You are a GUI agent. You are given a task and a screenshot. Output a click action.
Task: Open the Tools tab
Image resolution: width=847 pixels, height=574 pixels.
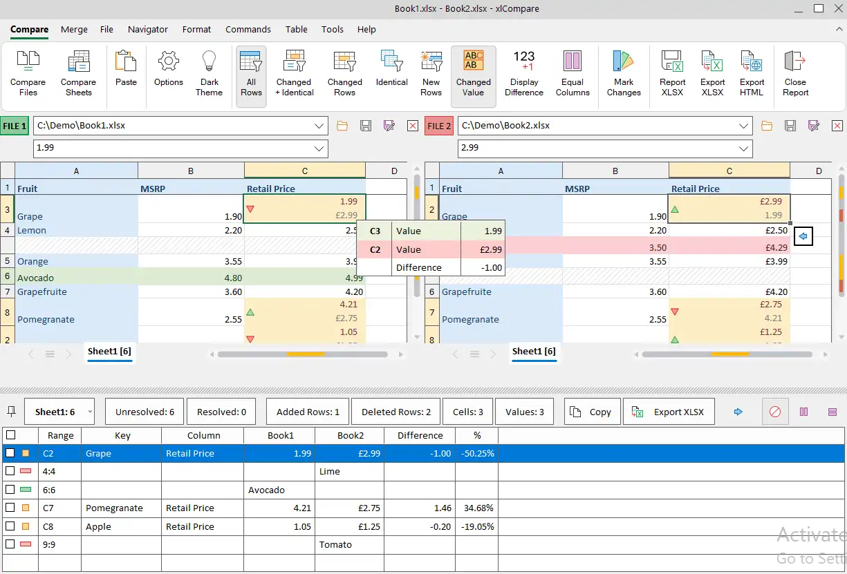click(333, 30)
